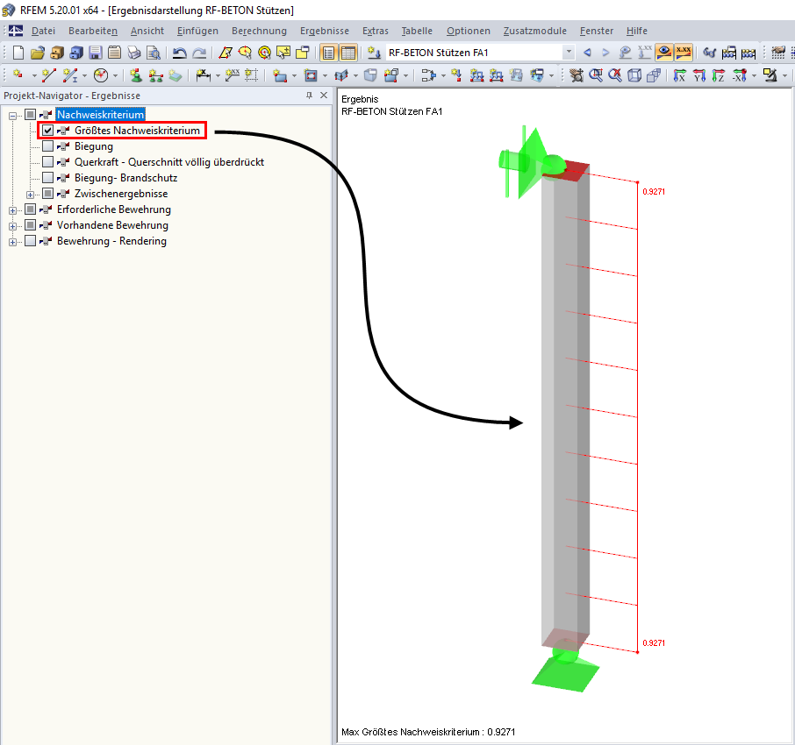The width and height of the screenshot is (795, 745).
Task: Open the Datei menu
Action: [43, 31]
